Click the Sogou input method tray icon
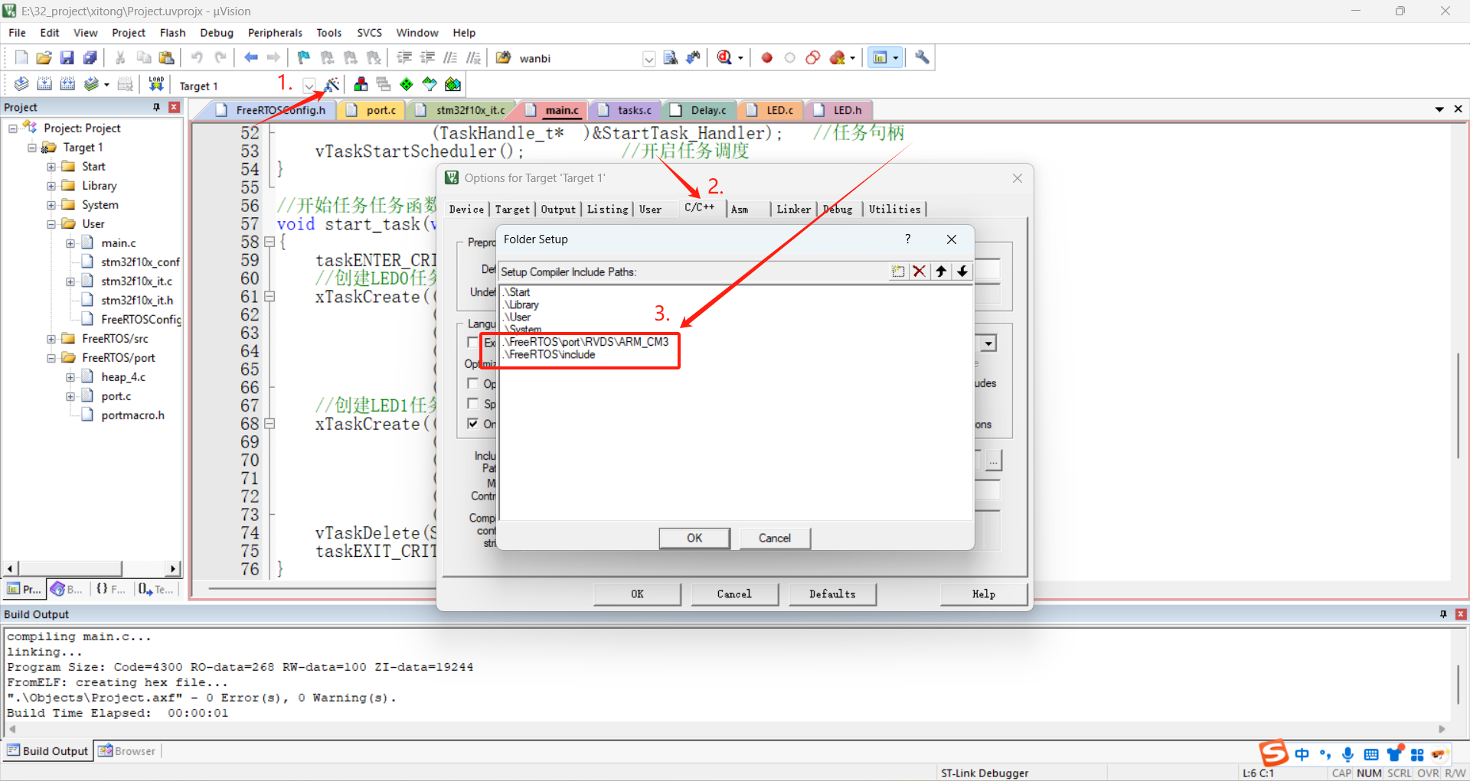The image size is (1470, 781). (1273, 753)
